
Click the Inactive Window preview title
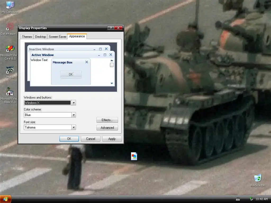click(x=42, y=49)
